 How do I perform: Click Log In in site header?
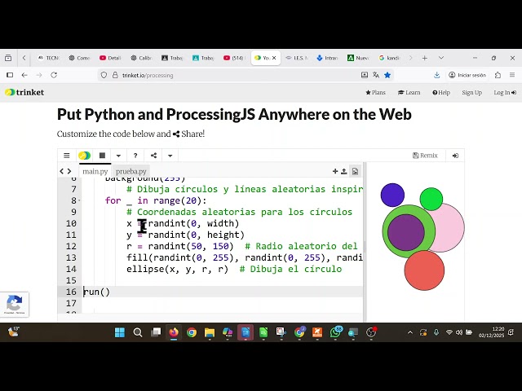(505, 92)
